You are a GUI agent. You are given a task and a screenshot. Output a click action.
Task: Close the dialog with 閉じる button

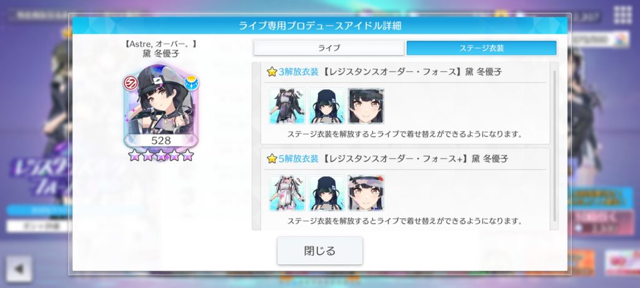click(319, 251)
